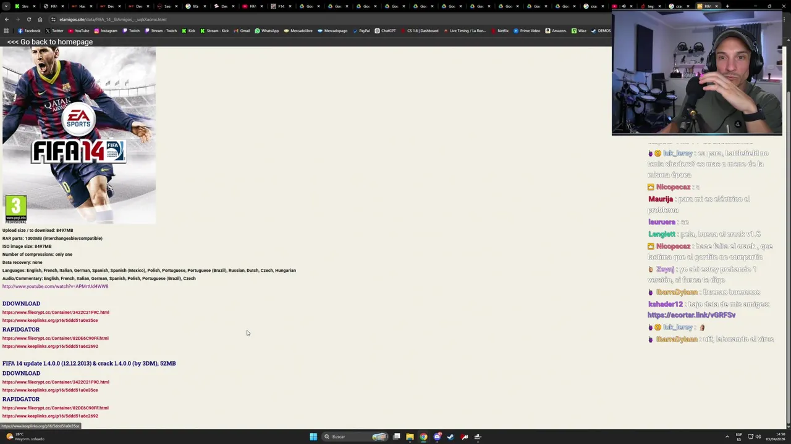Switch to the 'Sea' browser tab
The width and height of the screenshot is (791, 444).
click(167, 6)
